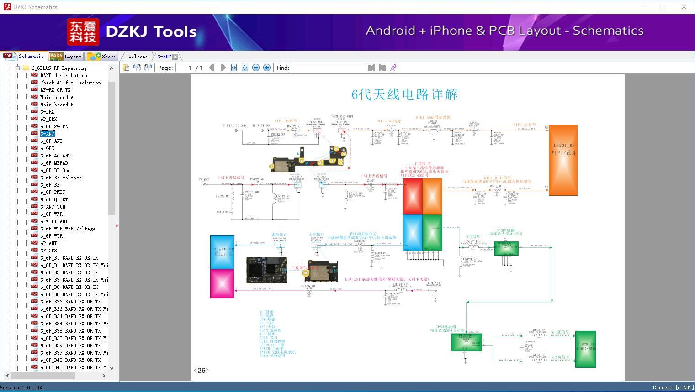Click the DZKJ app icon in the title bar
Viewport: 695px width, 392px height.
[7, 7]
